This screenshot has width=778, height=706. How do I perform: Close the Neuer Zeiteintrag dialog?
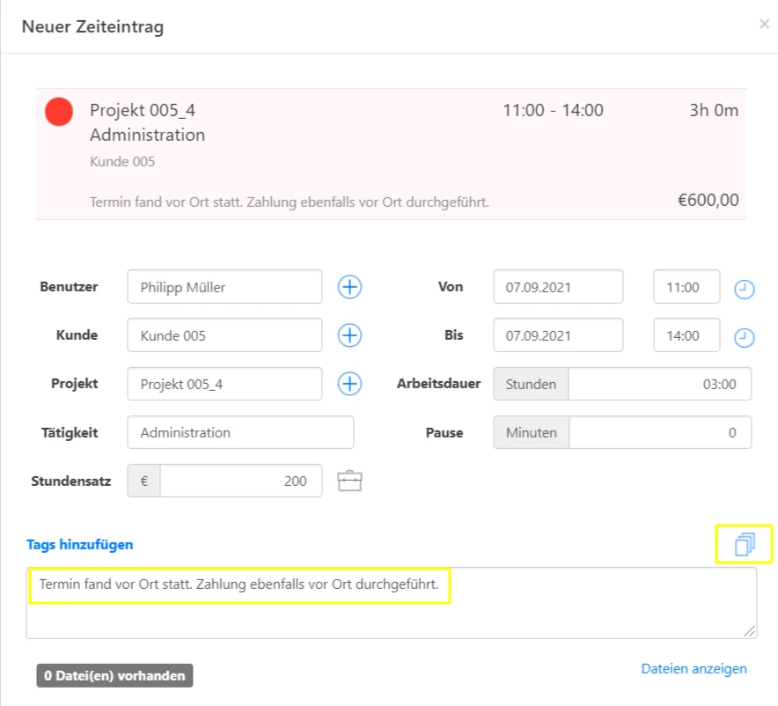(x=764, y=24)
